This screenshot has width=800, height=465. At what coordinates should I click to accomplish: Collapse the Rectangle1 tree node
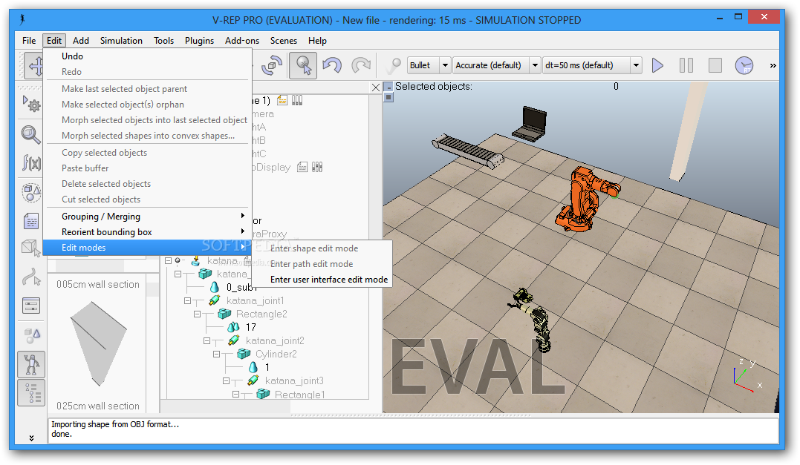(235, 395)
